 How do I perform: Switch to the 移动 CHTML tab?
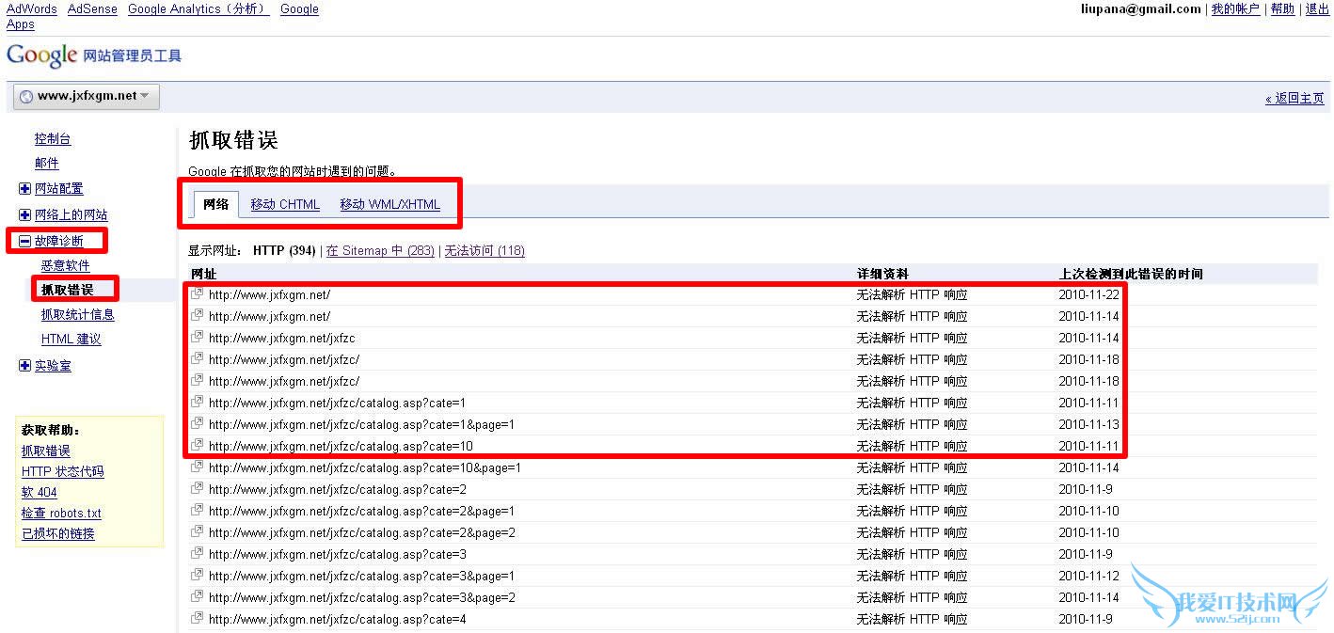coord(285,204)
